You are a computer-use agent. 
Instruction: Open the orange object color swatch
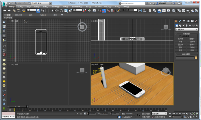click(x=196, y=58)
